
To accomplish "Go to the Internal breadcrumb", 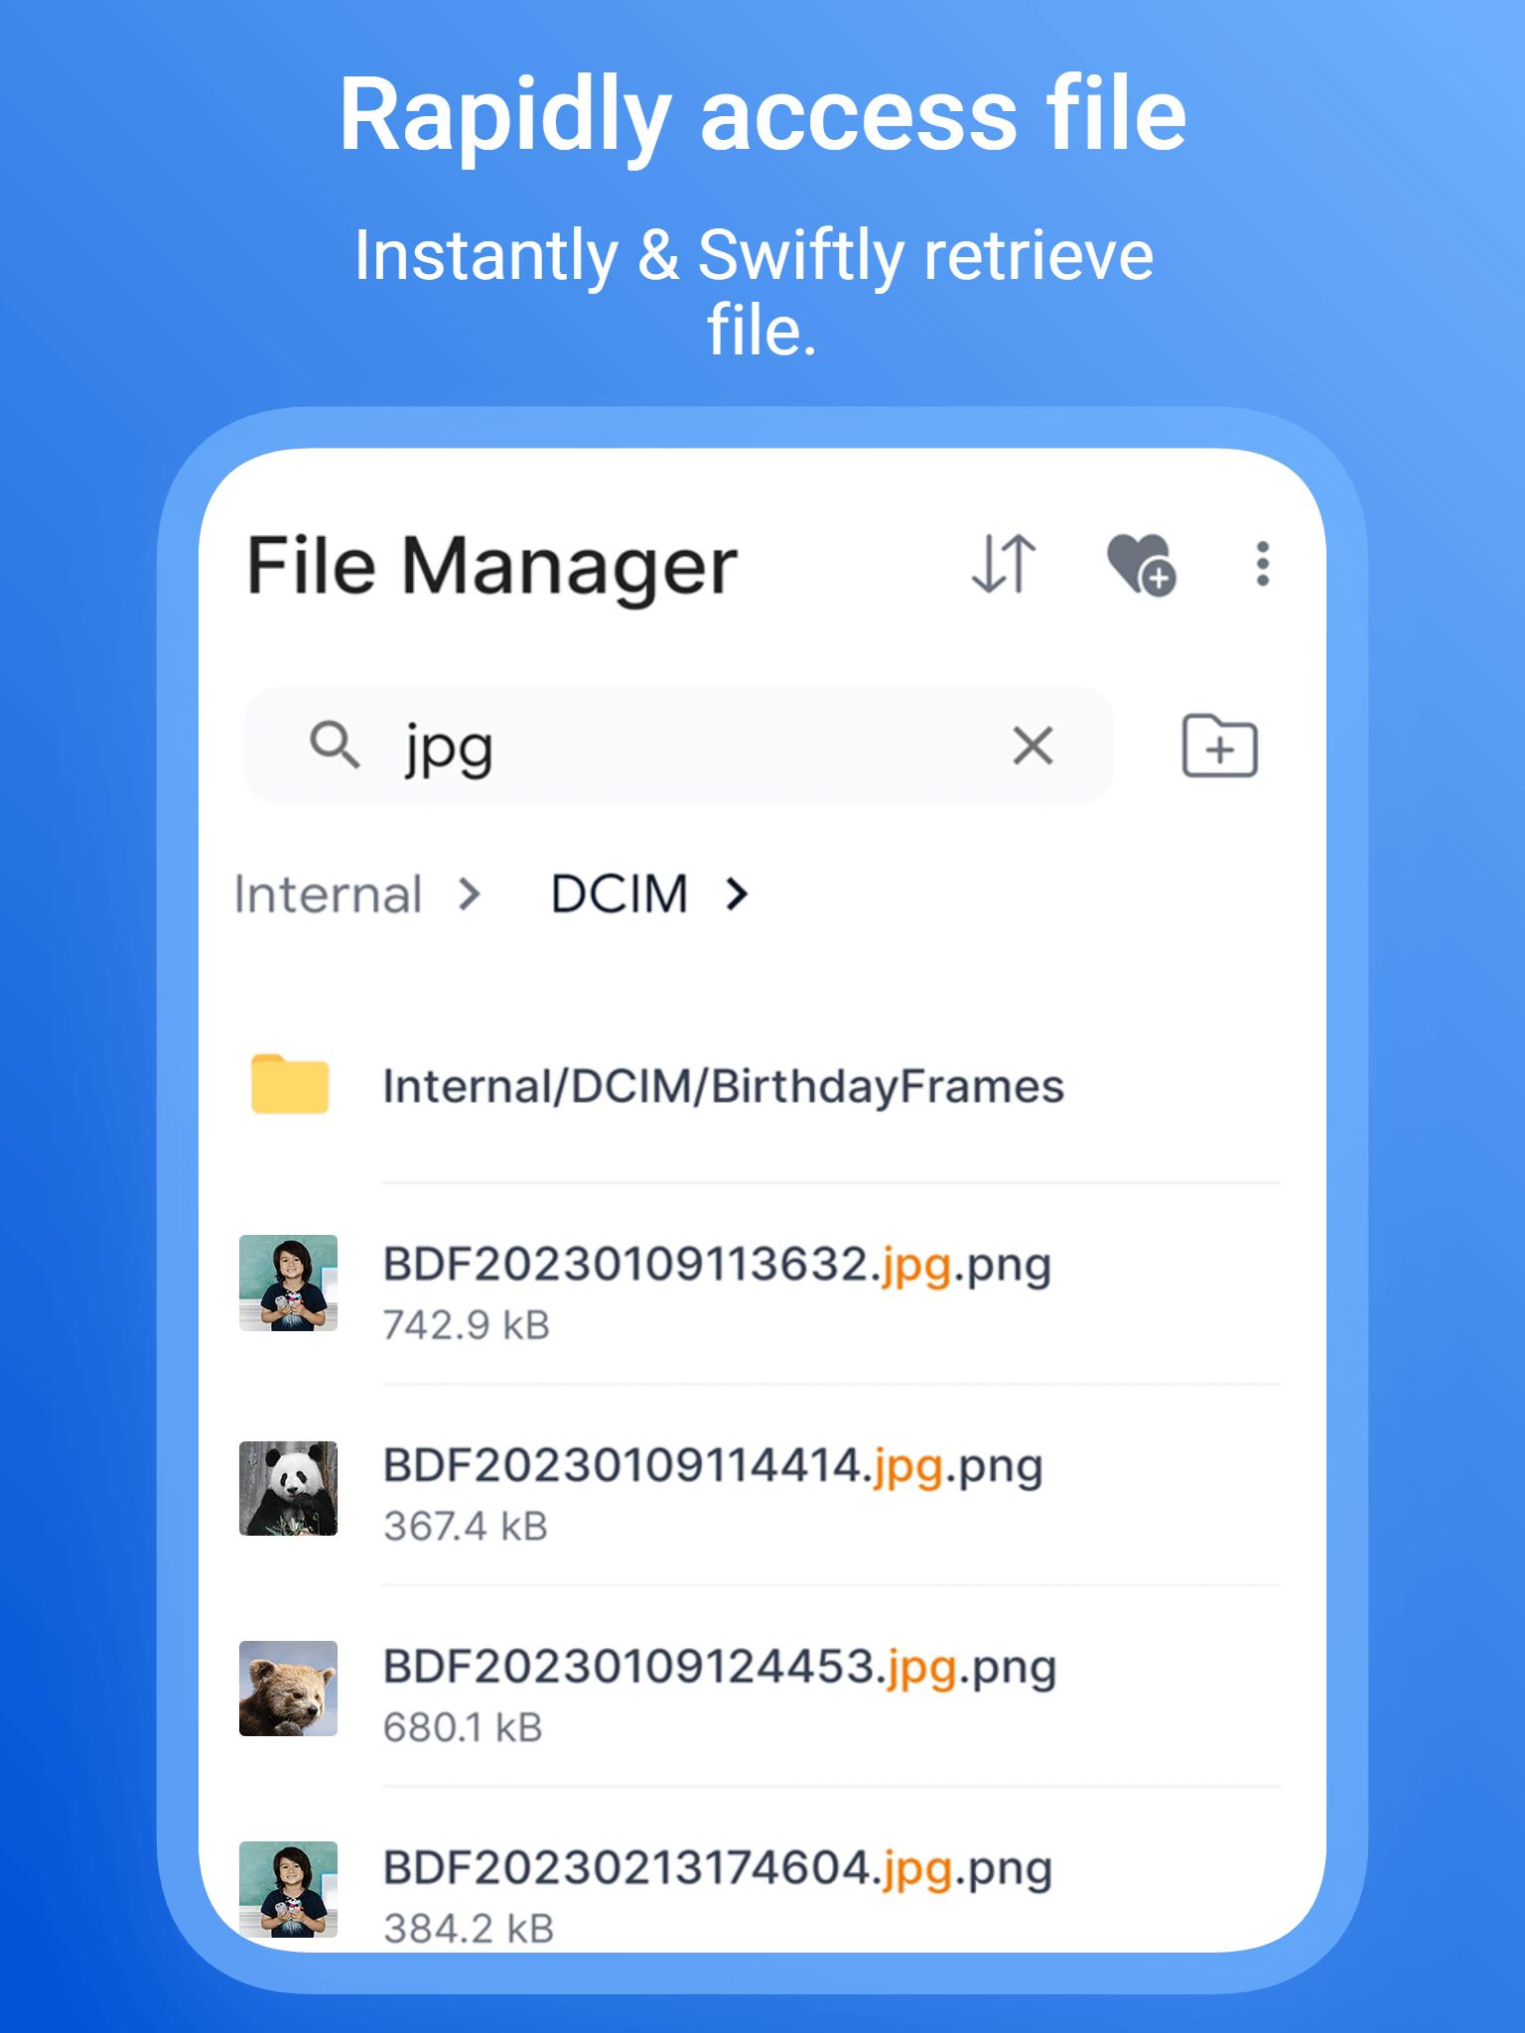I will tap(328, 894).
